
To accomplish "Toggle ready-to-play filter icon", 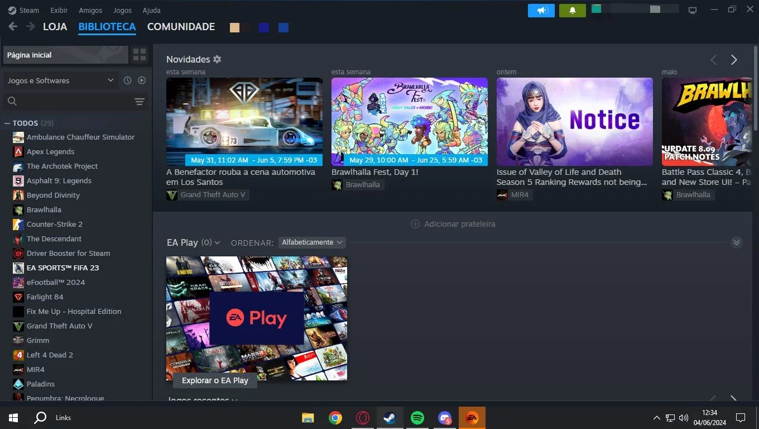I will (142, 80).
